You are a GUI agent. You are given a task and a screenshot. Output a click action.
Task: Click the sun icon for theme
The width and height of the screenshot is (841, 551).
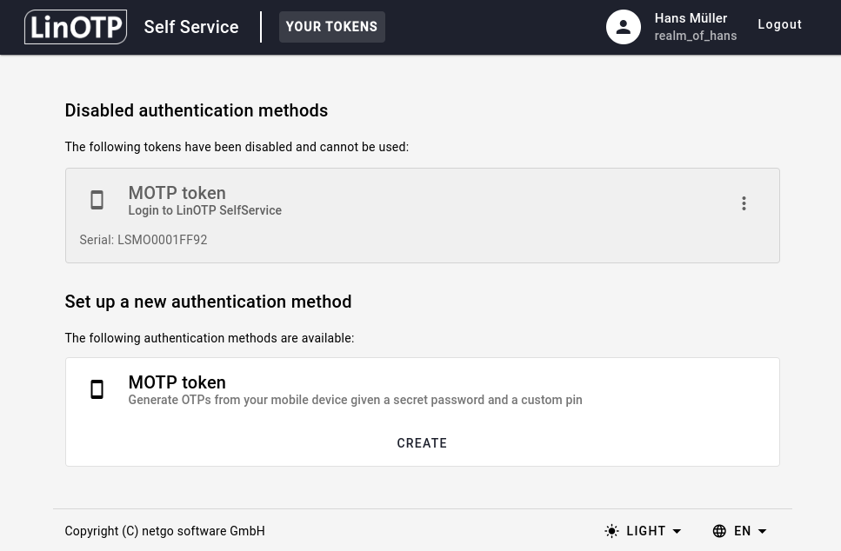[611, 531]
